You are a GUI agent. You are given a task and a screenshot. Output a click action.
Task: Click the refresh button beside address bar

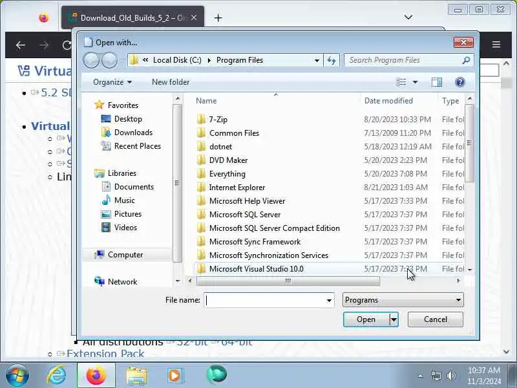pos(332,60)
